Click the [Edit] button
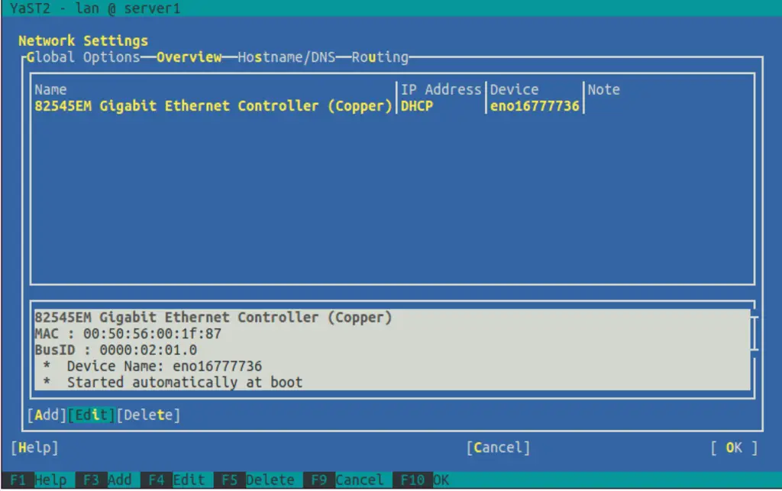 [x=92, y=415]
